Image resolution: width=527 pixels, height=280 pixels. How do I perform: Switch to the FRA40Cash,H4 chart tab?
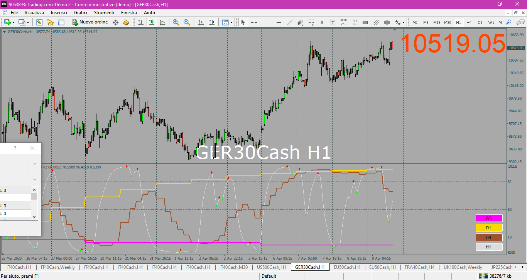pos(419,267)
